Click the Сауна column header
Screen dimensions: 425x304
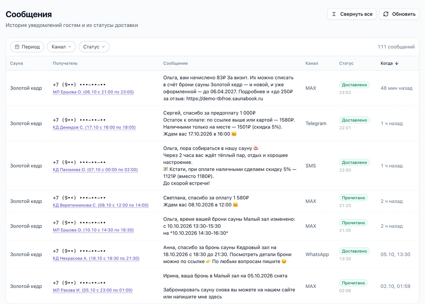(16, 63)
